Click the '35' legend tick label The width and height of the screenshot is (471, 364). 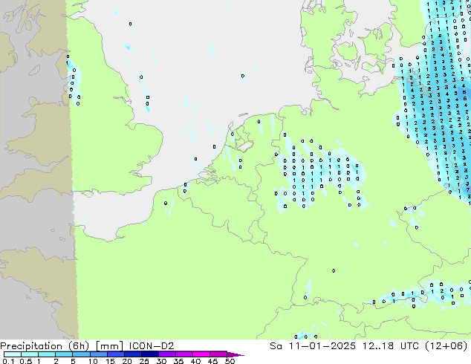pyautogui.click(x=178, y=361)
